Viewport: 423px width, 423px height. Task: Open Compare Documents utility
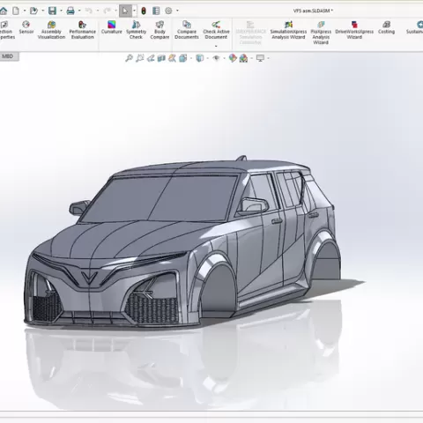[x=187, y=30]
